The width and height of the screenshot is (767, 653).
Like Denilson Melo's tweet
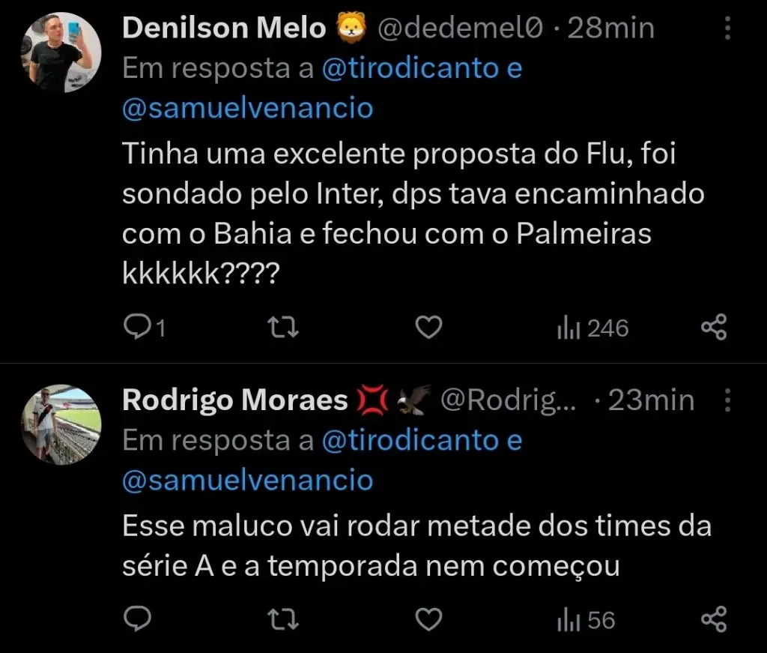coord(428,328)
